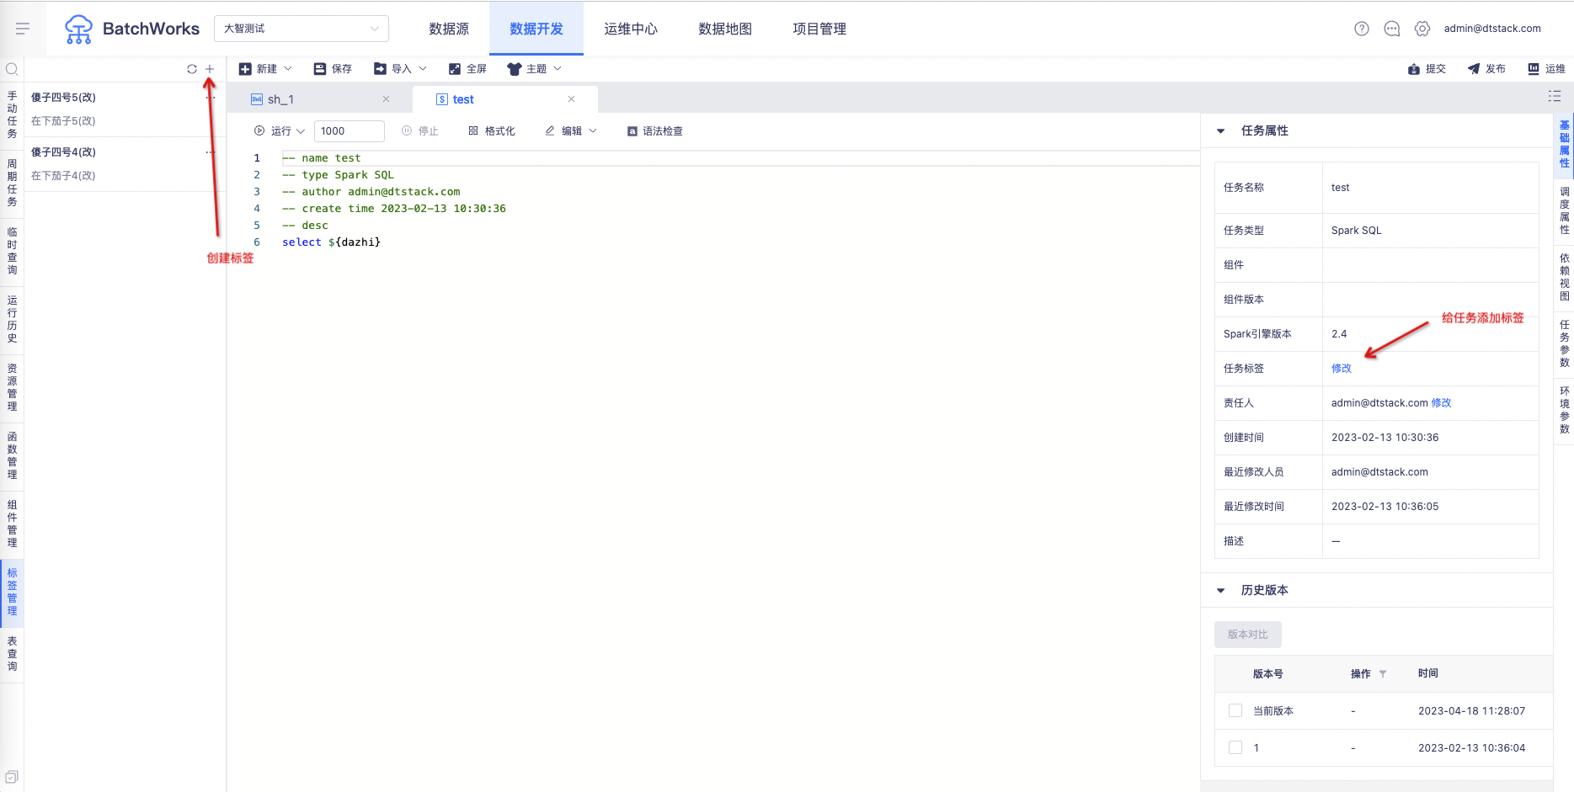
Task: Open 基础属性 right panel tab
Action: (x=1564, y=144)
